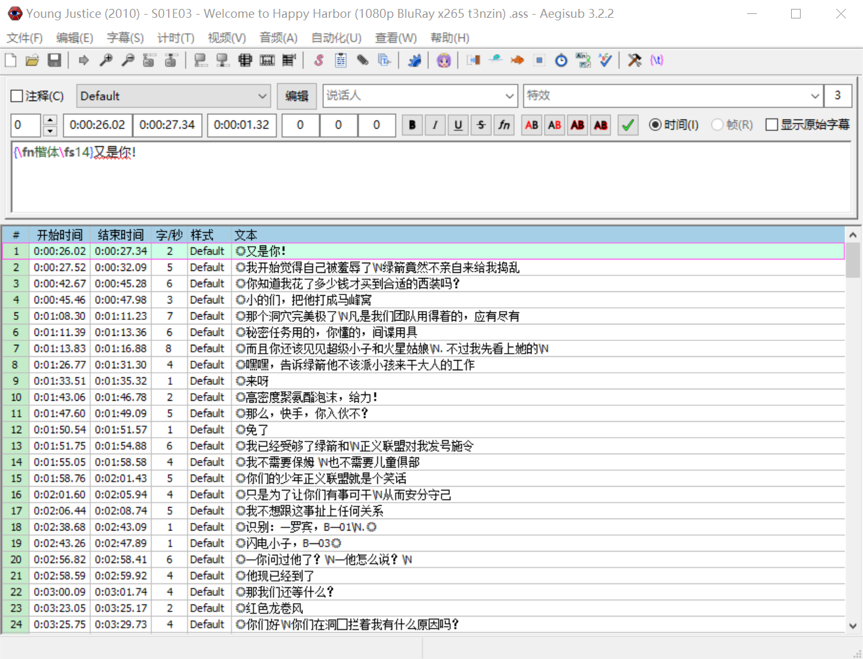Open Spell Checker checkmark icon
Image resolution: width=863 pixels, height=659 pixels.
pyautogui.click(x=605, y=60)
